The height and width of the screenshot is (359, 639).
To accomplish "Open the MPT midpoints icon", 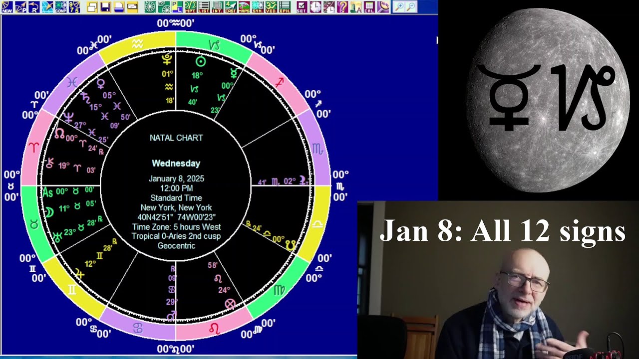I will [191, 7].
